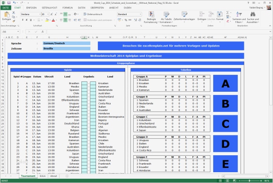
Task: Open Excel Help question mark
Action: coord(248,3)
